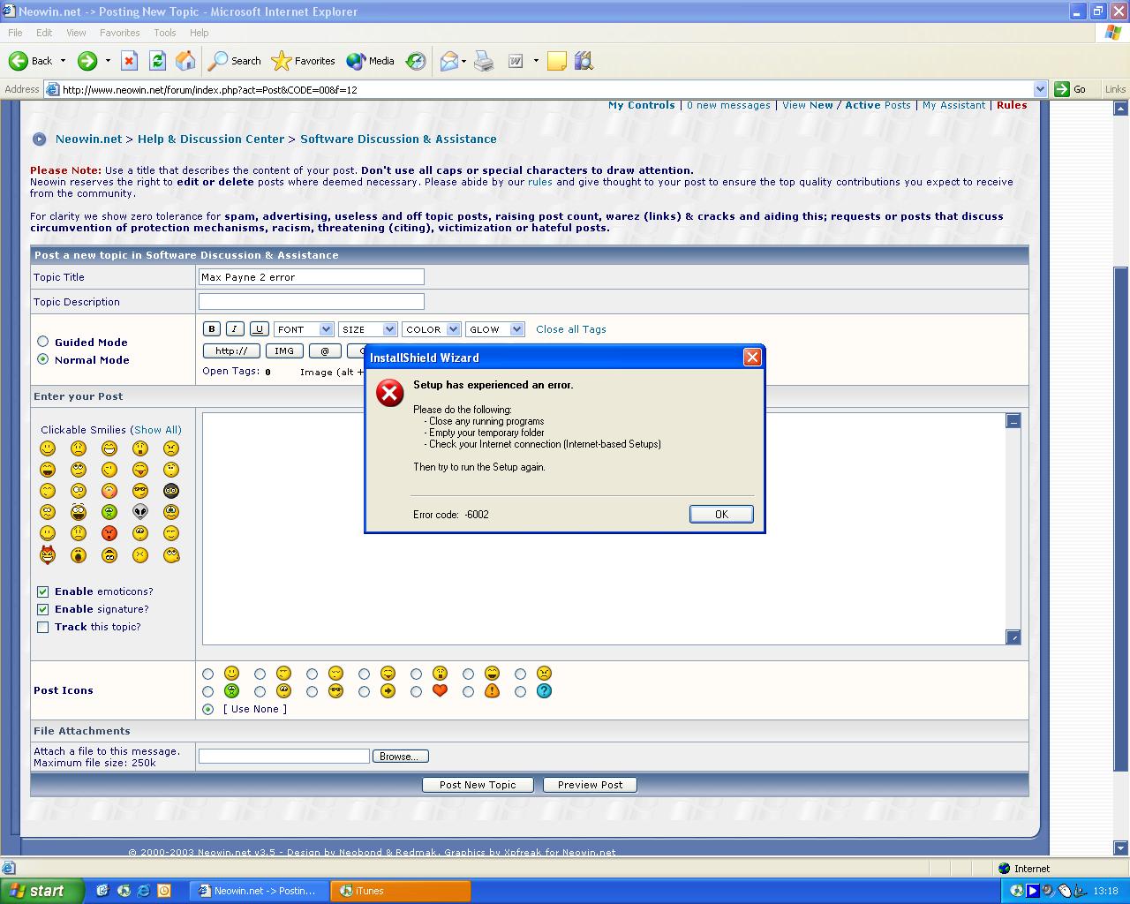Click the Home toolbar icon
Viewport: 1130px width, 904px height.
tap(185, 61)
